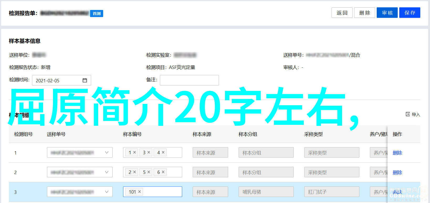
Task: Click the 审核 button
Action: click(387, 13)
